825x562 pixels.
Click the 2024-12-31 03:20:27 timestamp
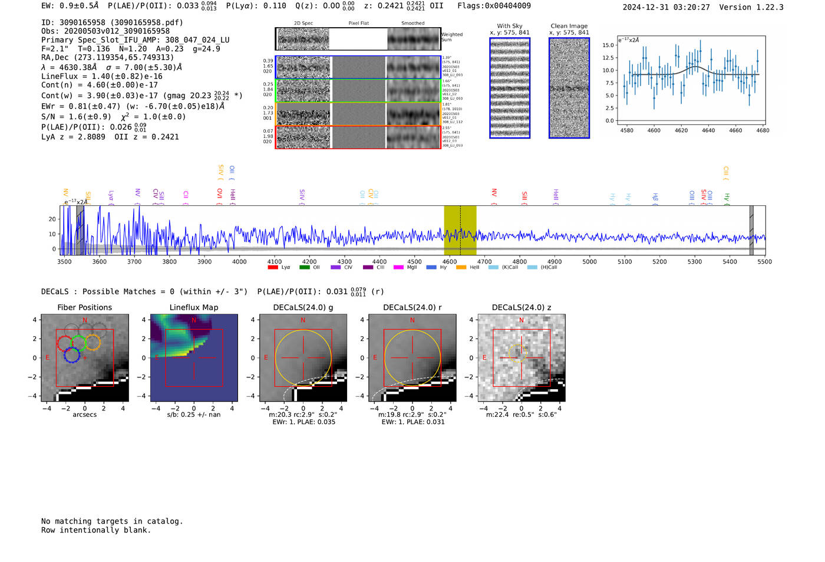tap(666, 7)
